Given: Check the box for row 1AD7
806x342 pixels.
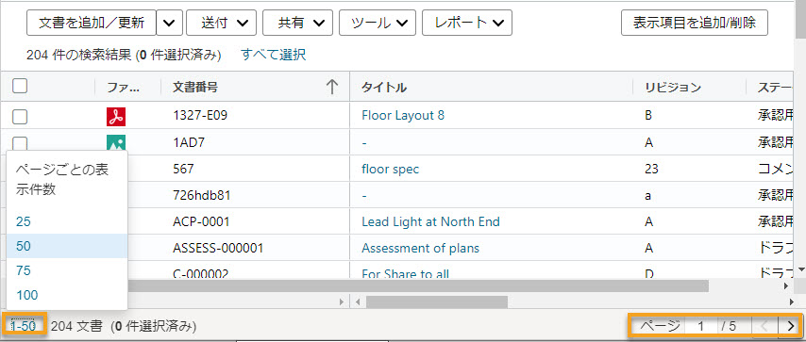Looking at the screenshot, I should point(20,143).
